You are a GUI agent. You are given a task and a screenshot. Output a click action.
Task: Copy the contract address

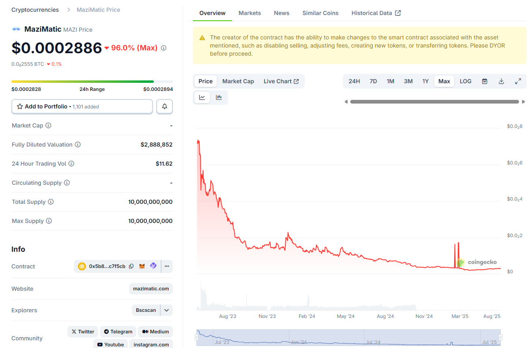(131, 266)
